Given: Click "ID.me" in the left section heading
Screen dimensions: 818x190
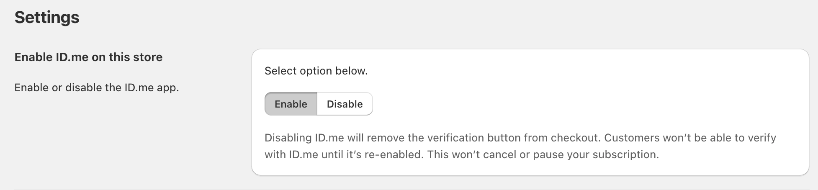Looking at the screenshot, I should [72, 57].
